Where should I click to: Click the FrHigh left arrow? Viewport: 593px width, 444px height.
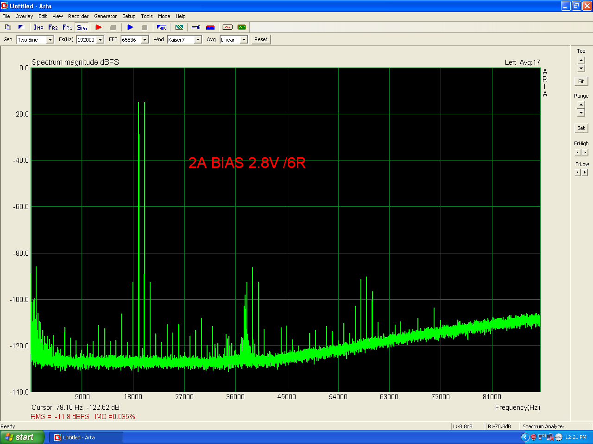tap(578, 152)
